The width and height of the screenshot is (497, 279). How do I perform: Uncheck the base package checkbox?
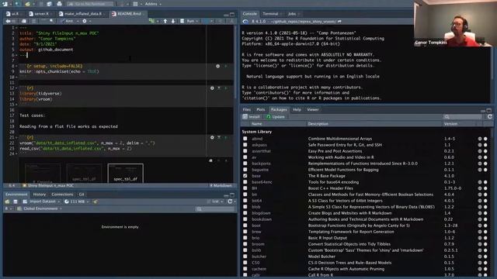tap(245, 176)
